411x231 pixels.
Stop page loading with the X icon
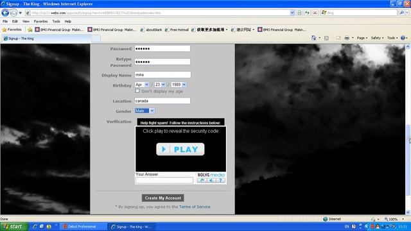(315, 13)
